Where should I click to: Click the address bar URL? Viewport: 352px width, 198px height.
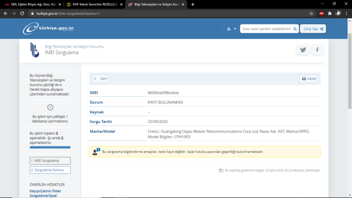click(68, 13)
